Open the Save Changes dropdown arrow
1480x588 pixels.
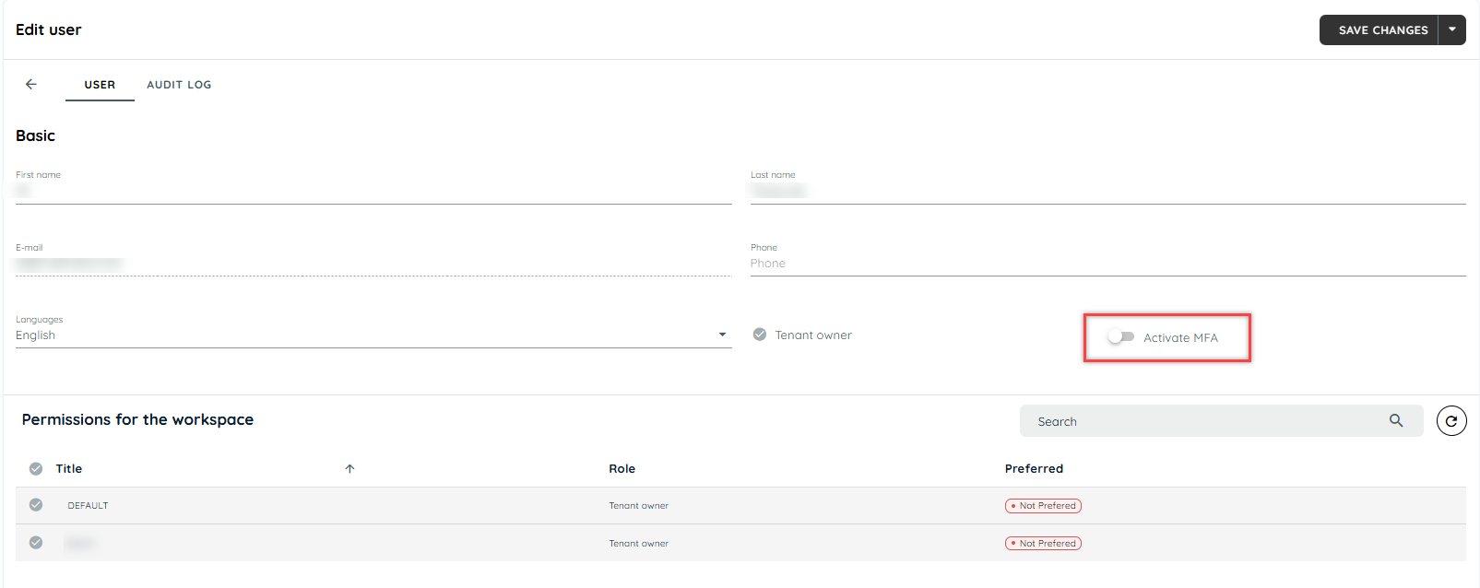pyautogui.click(x=1452, y=29)
